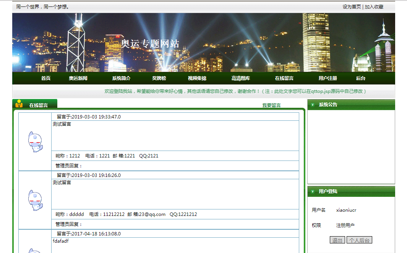Click 测试留言 text in the 19:16:26 message
Screen dimensions: 407x253
62,182
